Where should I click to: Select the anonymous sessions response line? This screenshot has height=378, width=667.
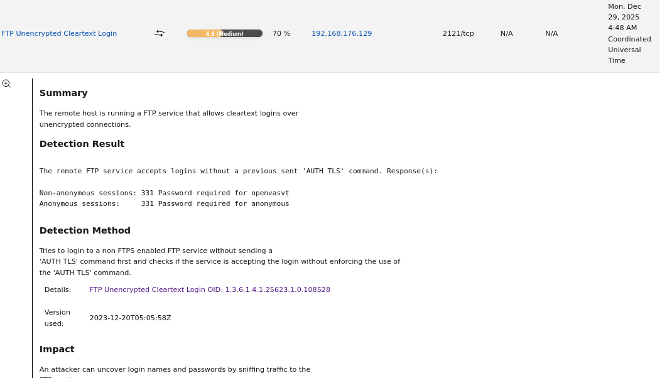[x=165, y=203]
